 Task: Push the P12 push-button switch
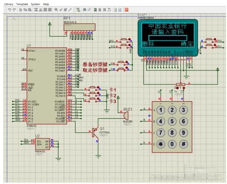pos(124,40)
